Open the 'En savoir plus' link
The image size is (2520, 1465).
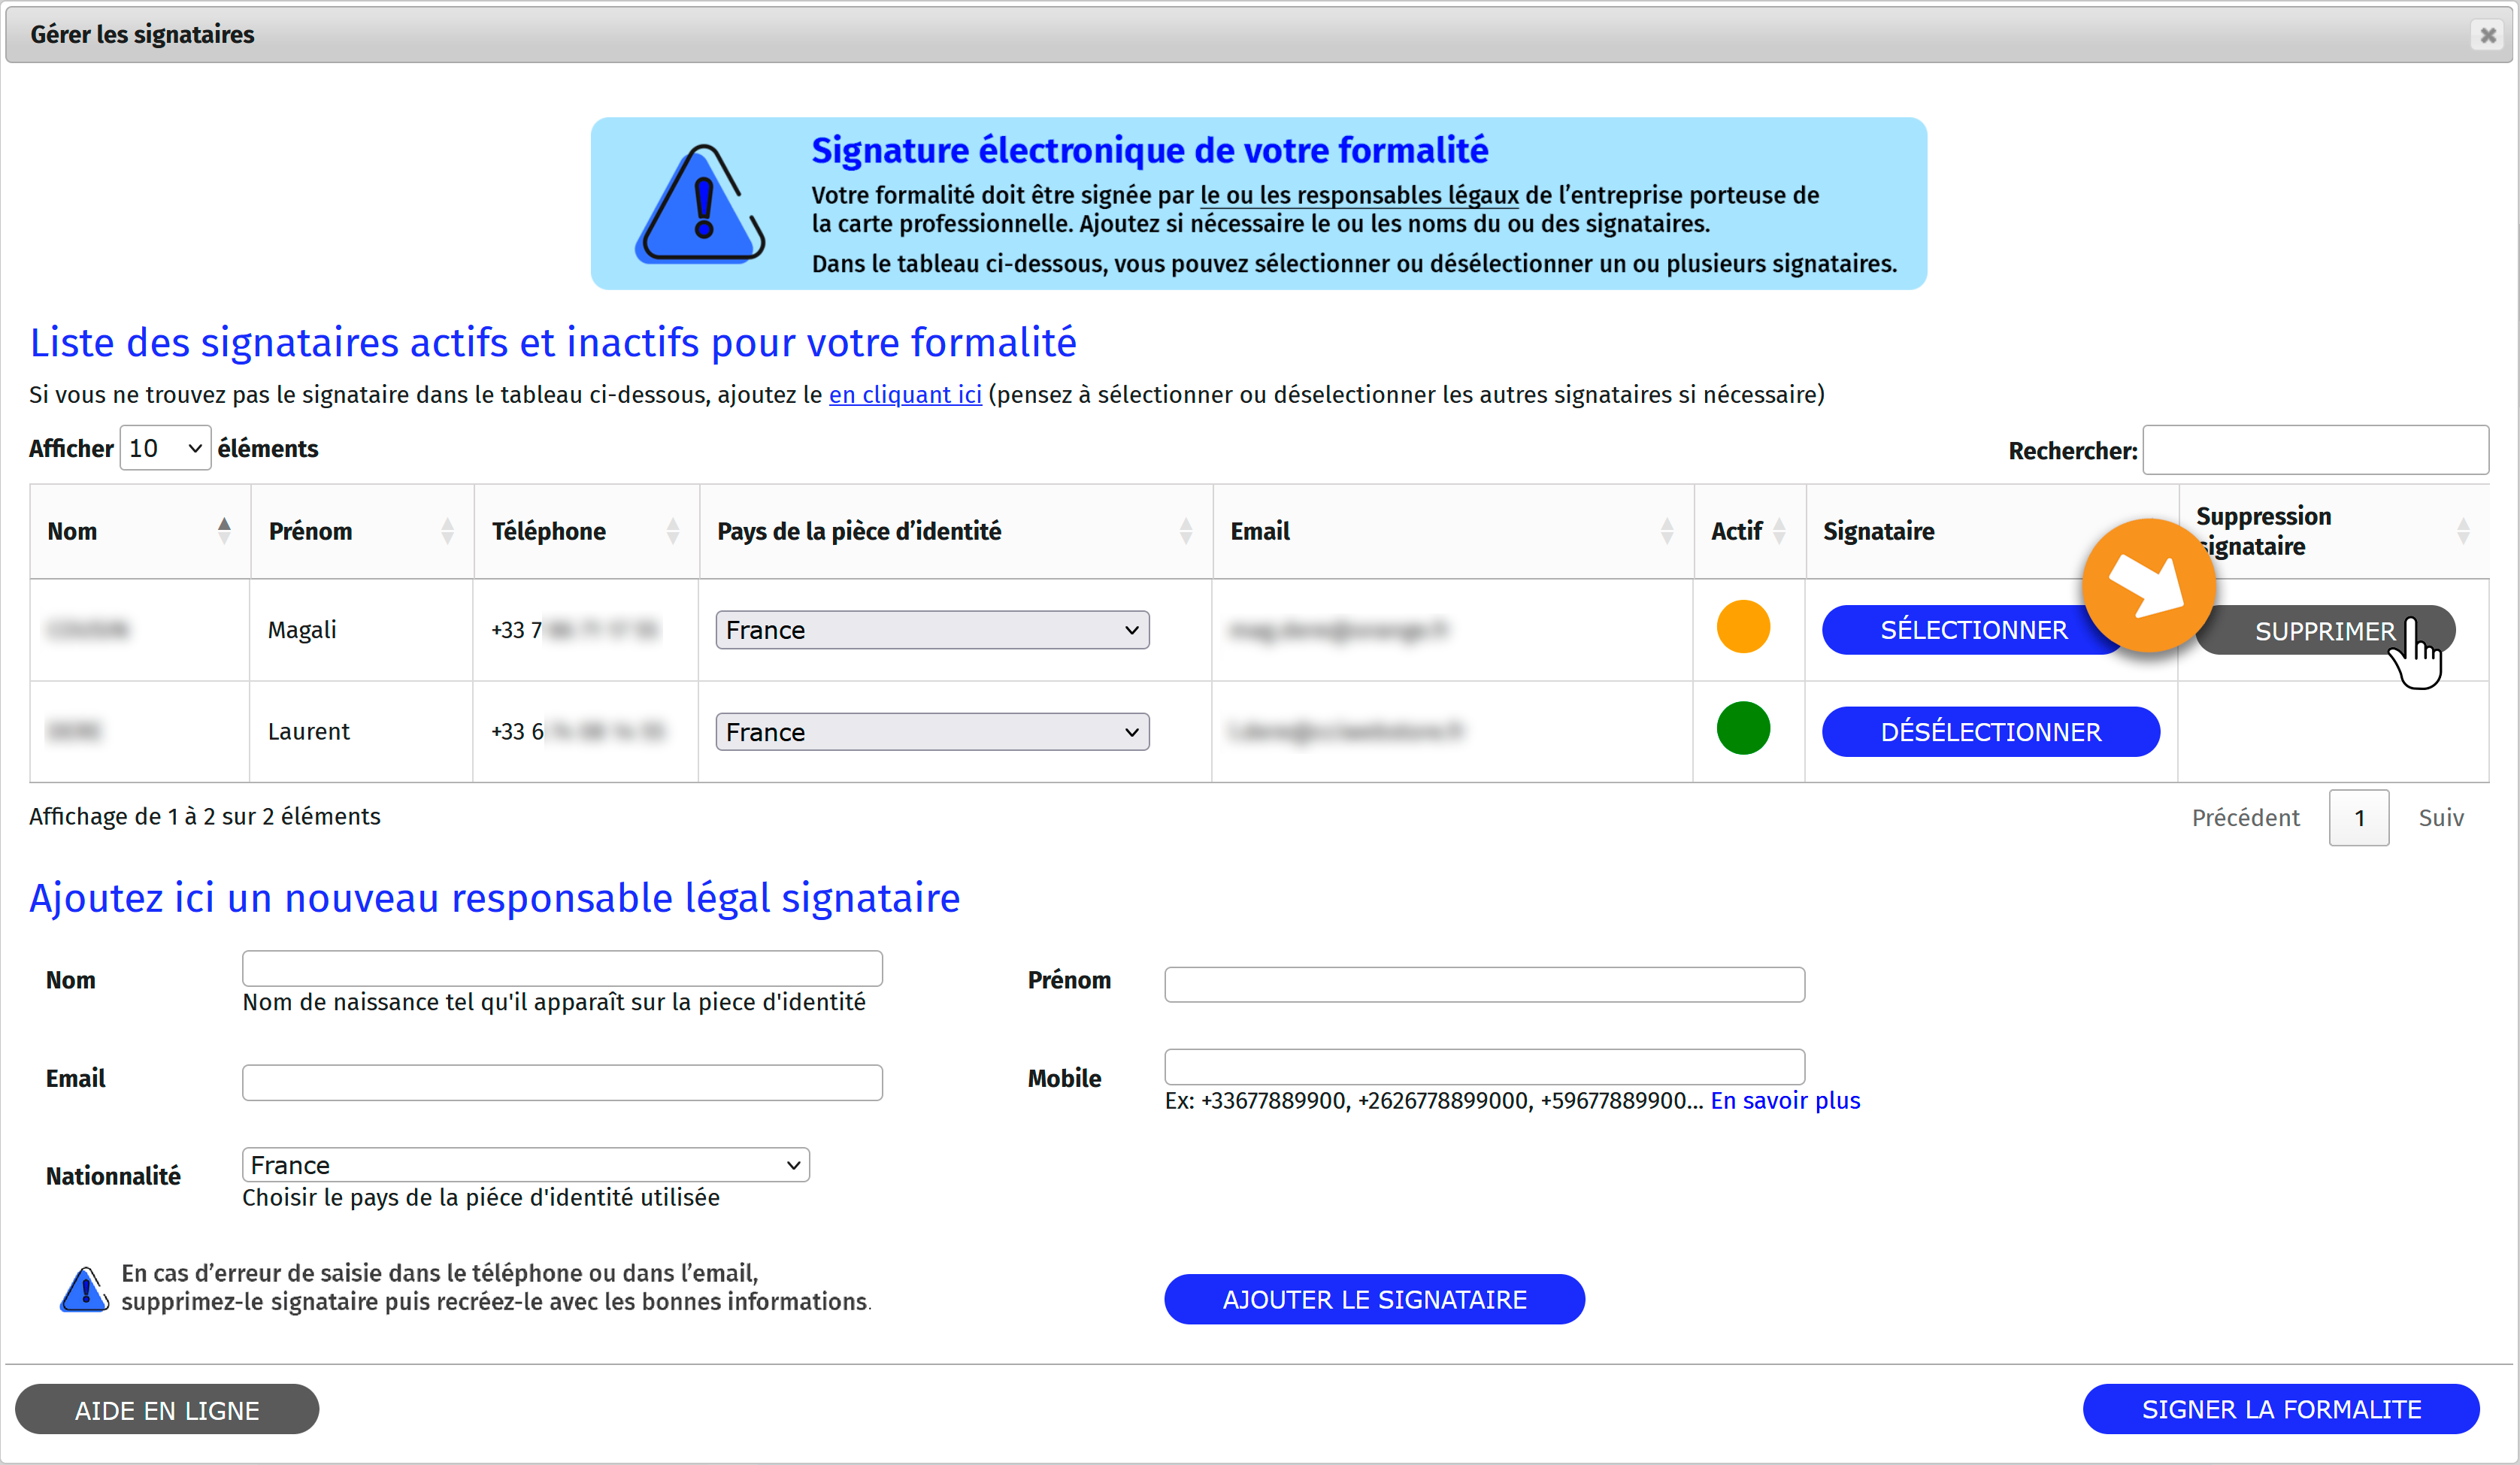(1785, 1101)
